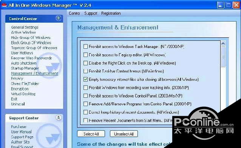Close the All In One Windows Manager window
This screenshot has width=241, height=148.
[236, 5]
